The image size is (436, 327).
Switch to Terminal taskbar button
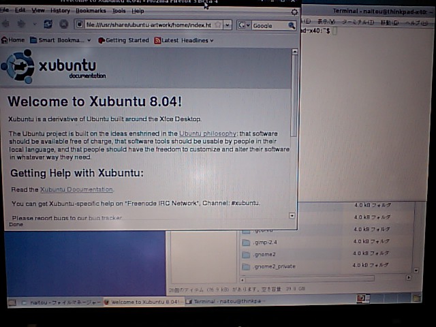[x=225, y=301]
